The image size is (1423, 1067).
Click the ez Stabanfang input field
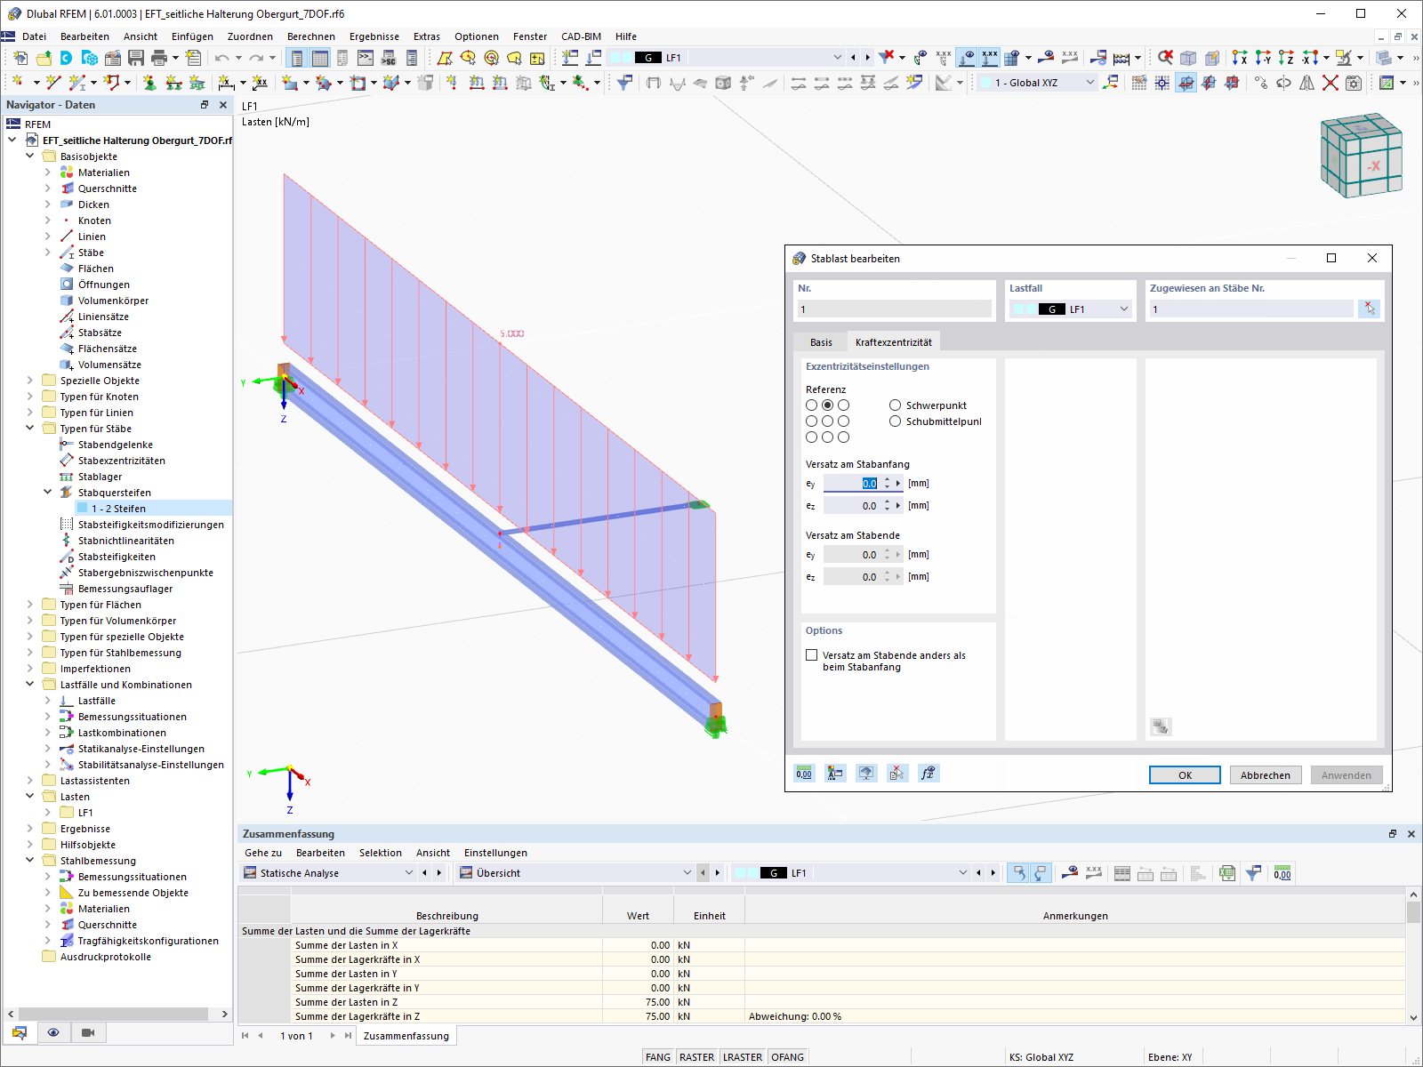tap(850, 506)
